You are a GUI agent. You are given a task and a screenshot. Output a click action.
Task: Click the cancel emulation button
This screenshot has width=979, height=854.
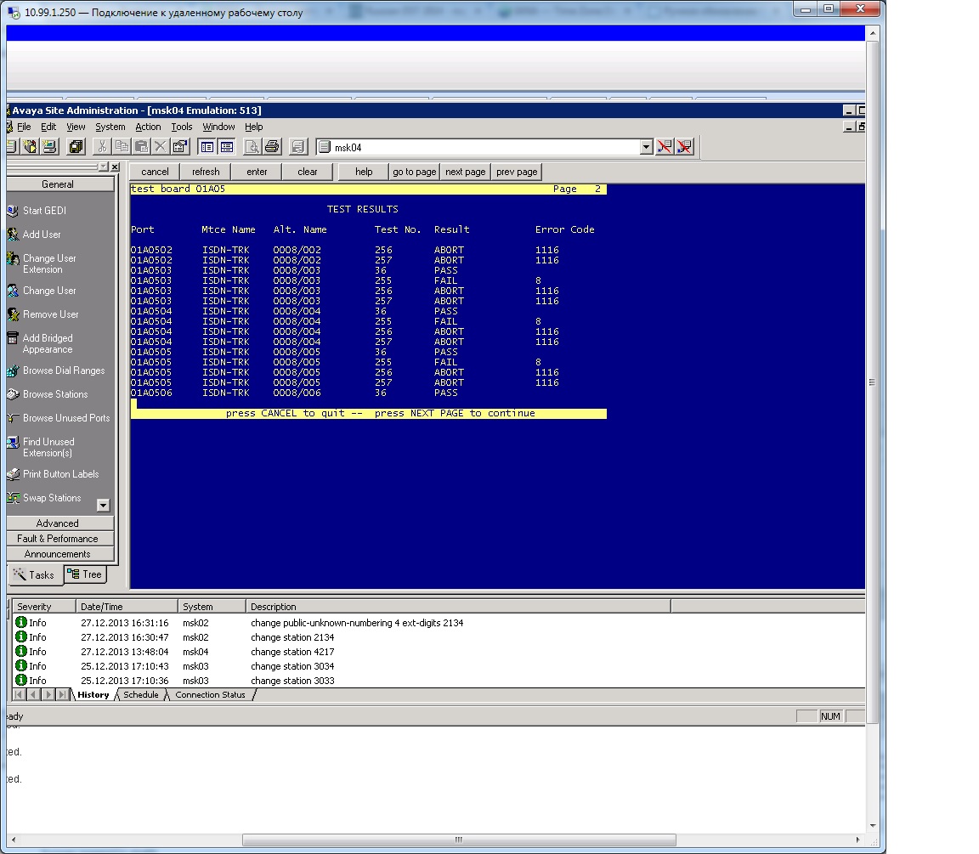[155, 172]
